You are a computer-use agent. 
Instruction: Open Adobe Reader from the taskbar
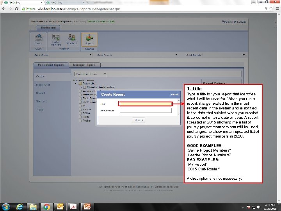point(73,207)
